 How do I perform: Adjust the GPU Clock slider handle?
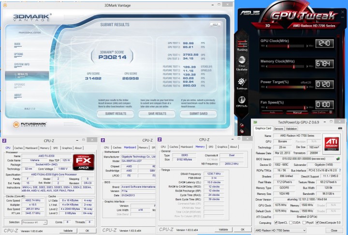click(288, 46)
